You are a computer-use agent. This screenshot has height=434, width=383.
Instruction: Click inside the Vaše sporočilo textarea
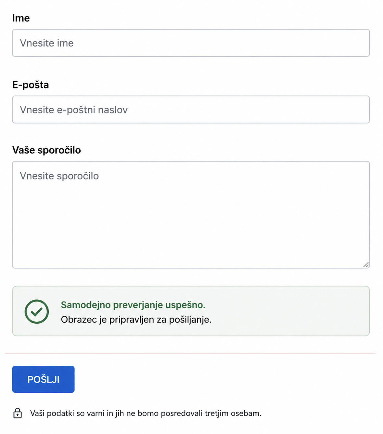click(x=191, y=215)
